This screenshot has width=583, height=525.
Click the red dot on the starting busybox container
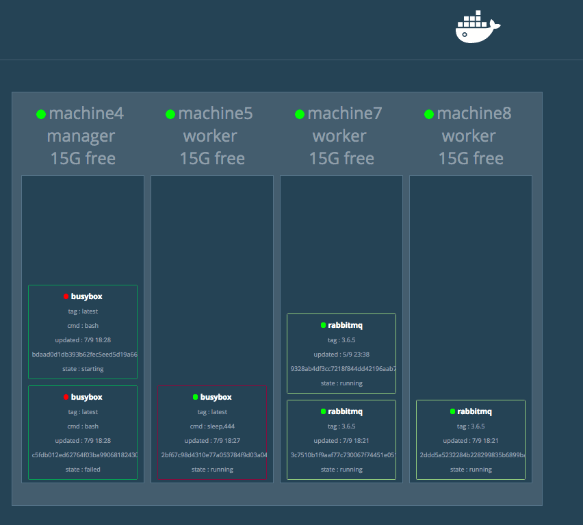[x=65, y=296]
